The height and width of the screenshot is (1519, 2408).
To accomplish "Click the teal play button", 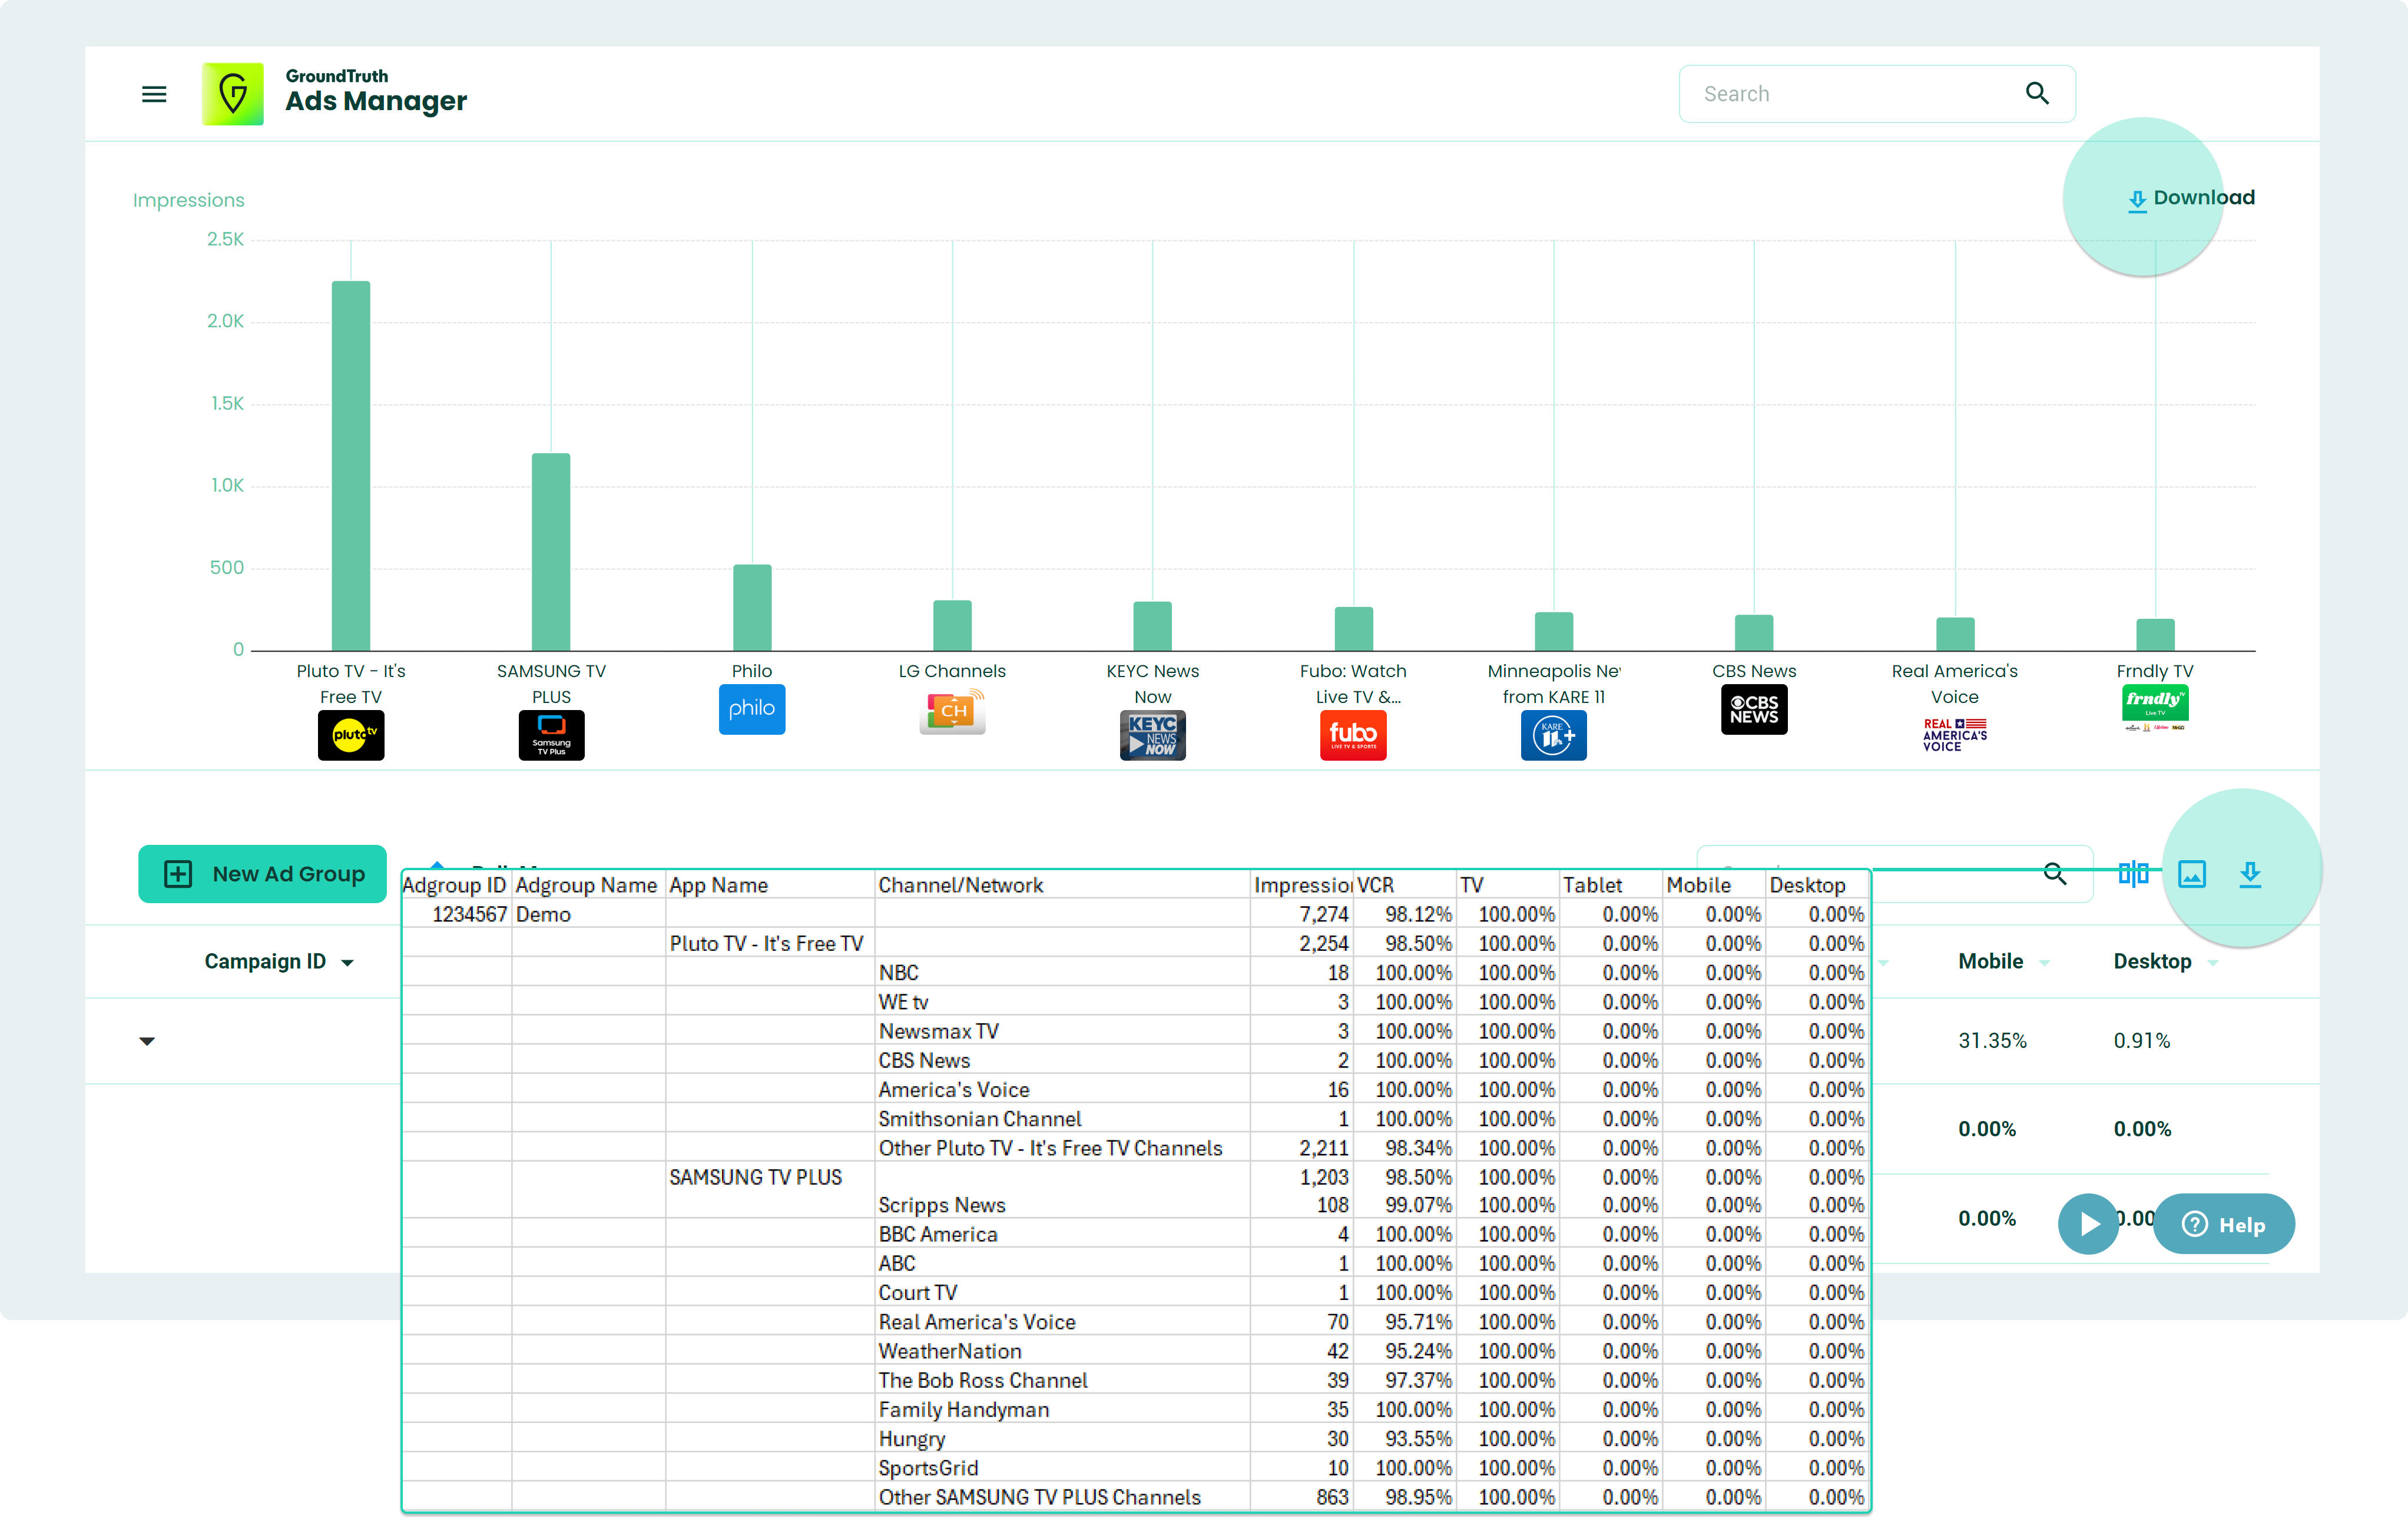I will [x=2088, y=1224].
